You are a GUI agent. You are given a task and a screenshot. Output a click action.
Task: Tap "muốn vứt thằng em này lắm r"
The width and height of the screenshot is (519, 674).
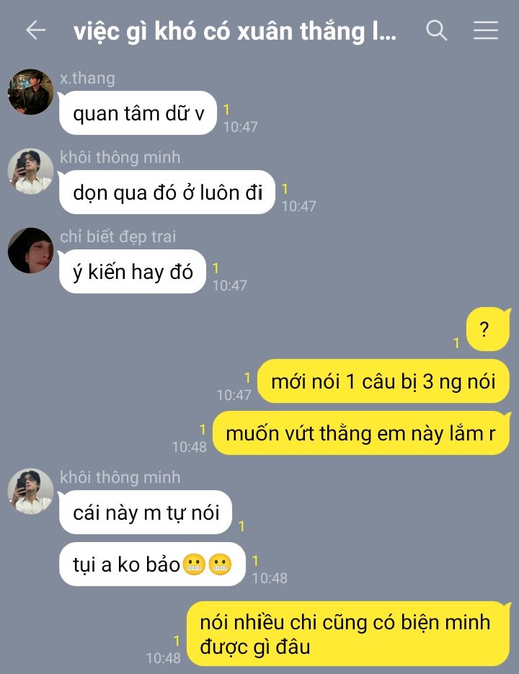tap(361, 433)
